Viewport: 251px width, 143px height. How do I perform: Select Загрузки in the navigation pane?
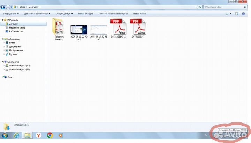click(x=24, y=24)
